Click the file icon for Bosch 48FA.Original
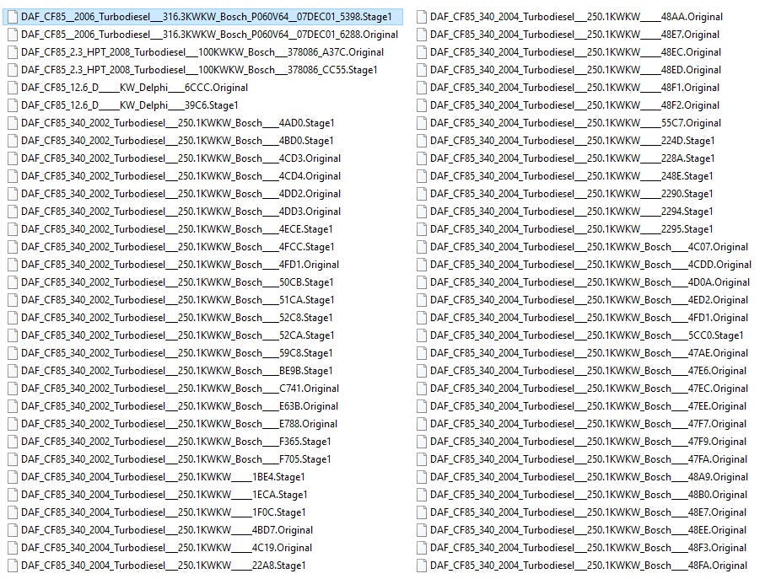Screen dimensions: 765x579 (x=420, y=566)
